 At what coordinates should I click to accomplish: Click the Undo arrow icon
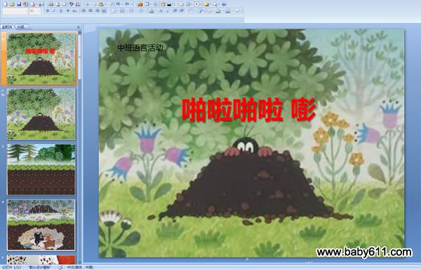118,4
